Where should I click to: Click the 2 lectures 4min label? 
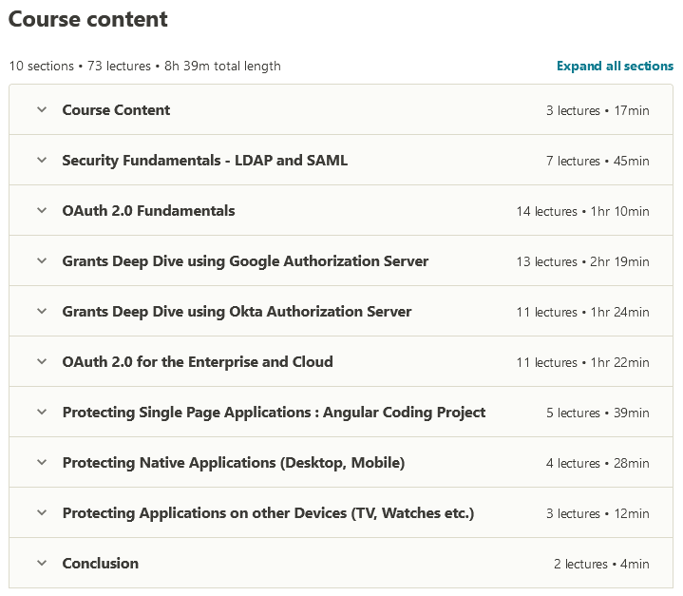pyautogui.click(x=601, y=565)
